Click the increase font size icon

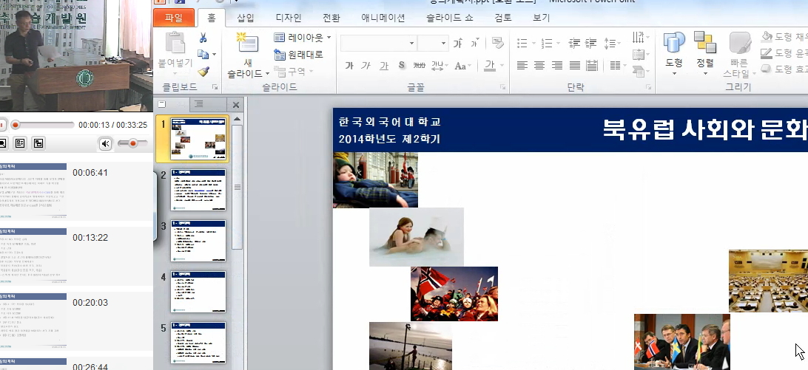coord(458,44)
